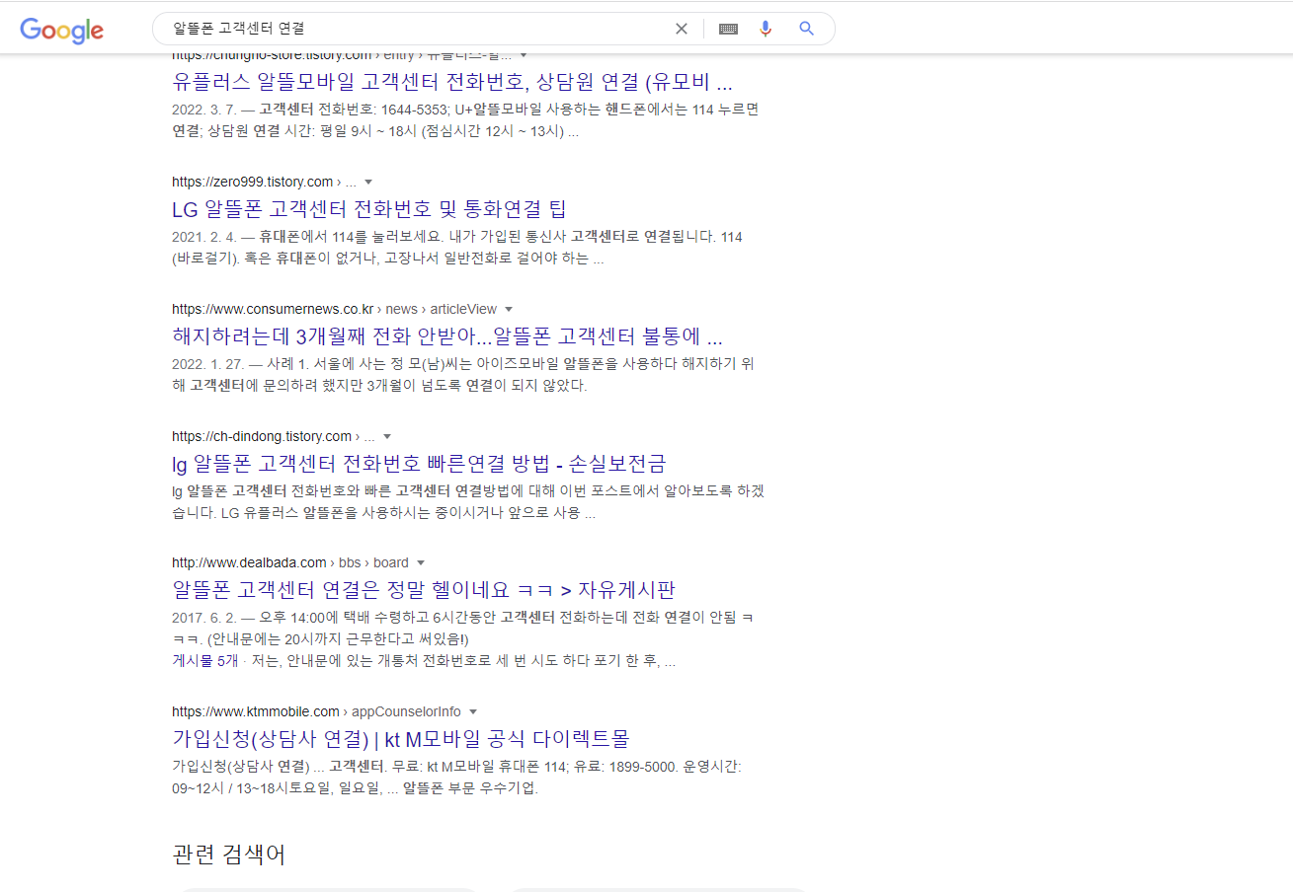Open the on-screen keyboard input tool
The height and width of the screenshot is (892, 1293).
(x=729, y=29)
